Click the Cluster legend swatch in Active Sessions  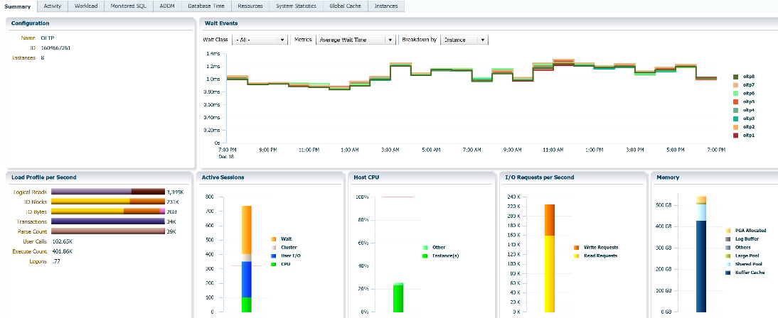[273, 247]
